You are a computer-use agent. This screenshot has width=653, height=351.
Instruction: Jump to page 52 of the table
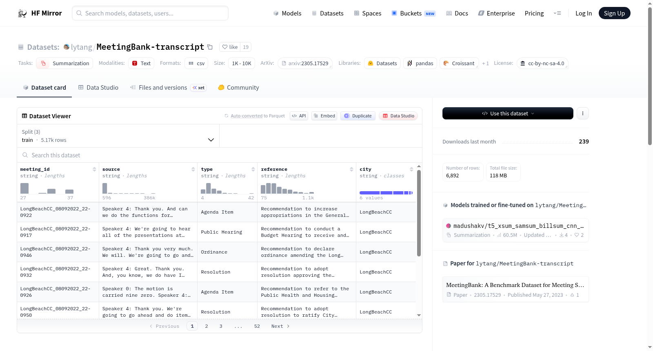point(257,326)
